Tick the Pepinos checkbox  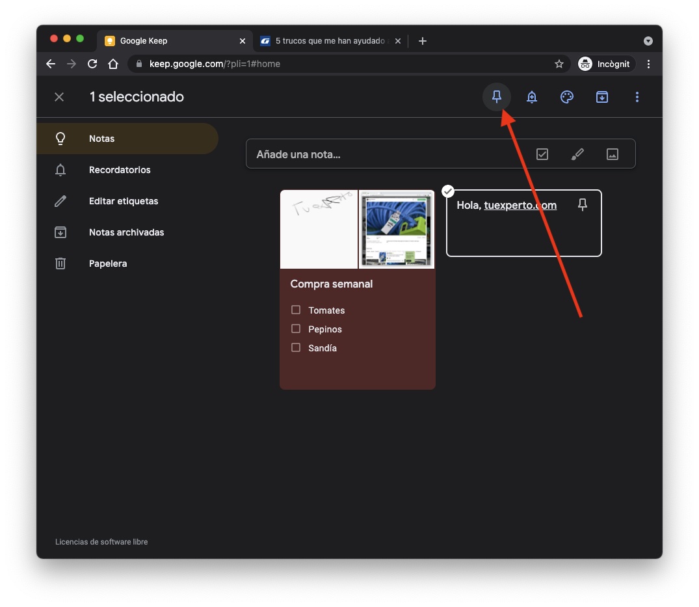296,329
